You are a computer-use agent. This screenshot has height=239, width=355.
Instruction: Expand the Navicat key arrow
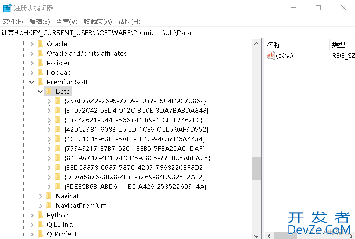coord(41,196)
